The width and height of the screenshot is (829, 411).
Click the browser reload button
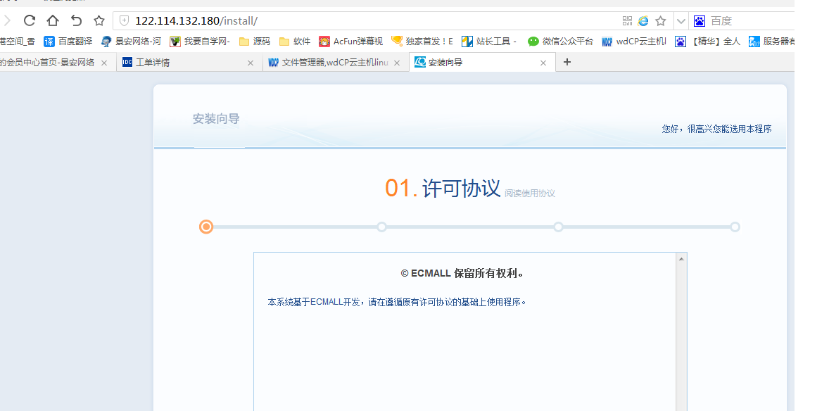point(30,20)
